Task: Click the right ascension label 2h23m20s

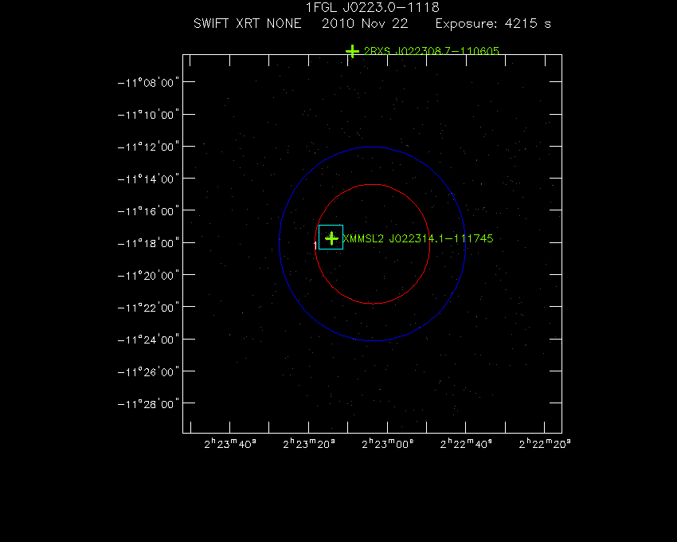Action: (x=309, y=444)
